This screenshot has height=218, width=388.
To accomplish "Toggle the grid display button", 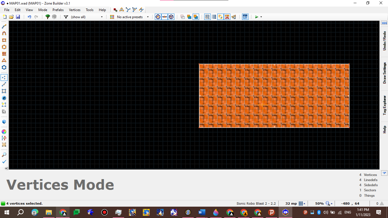I will pos(207,17).
